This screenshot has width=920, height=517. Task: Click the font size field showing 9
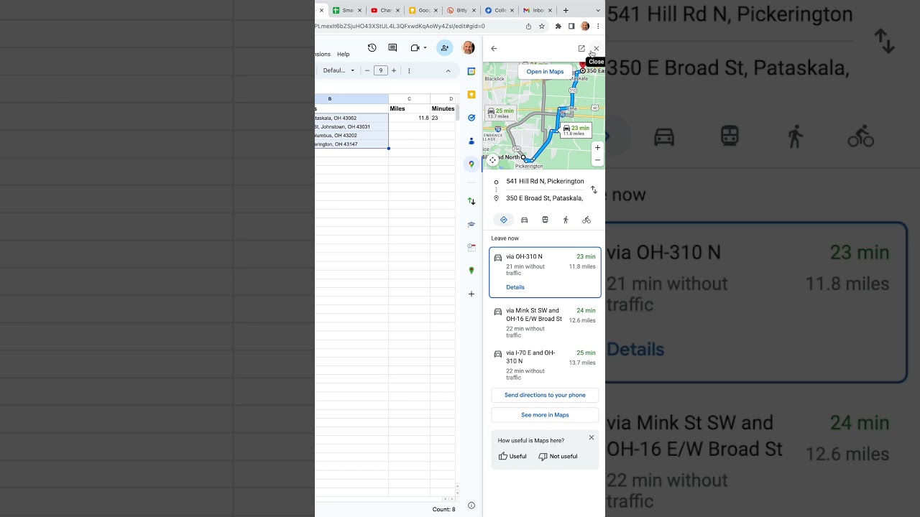click(381, 70)
